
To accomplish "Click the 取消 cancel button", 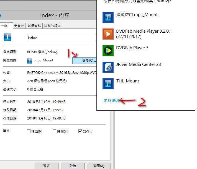I will click(x=73, y=166).
